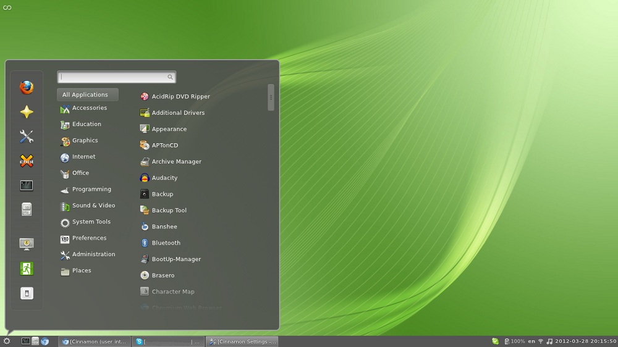Viewport: 618px width, 347px height.
Task: Launch Banshee media player
Action: 159,227
